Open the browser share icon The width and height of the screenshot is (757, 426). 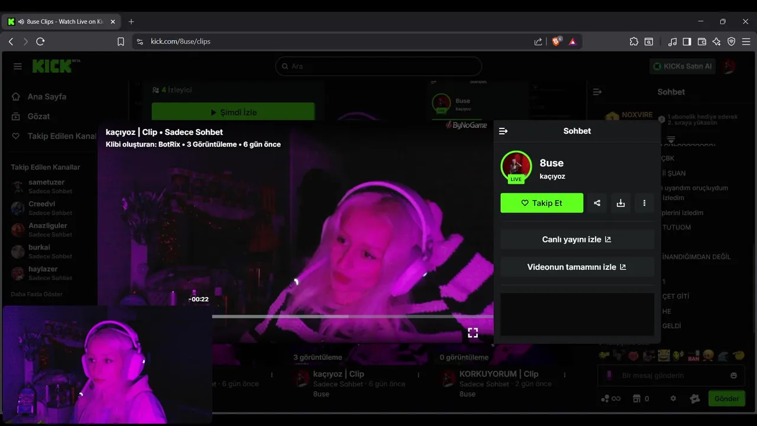538,41
